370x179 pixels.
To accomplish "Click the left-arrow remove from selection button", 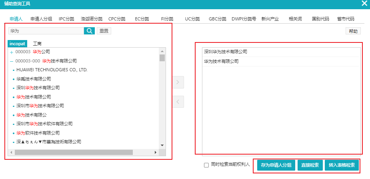I will pos(178,102).
